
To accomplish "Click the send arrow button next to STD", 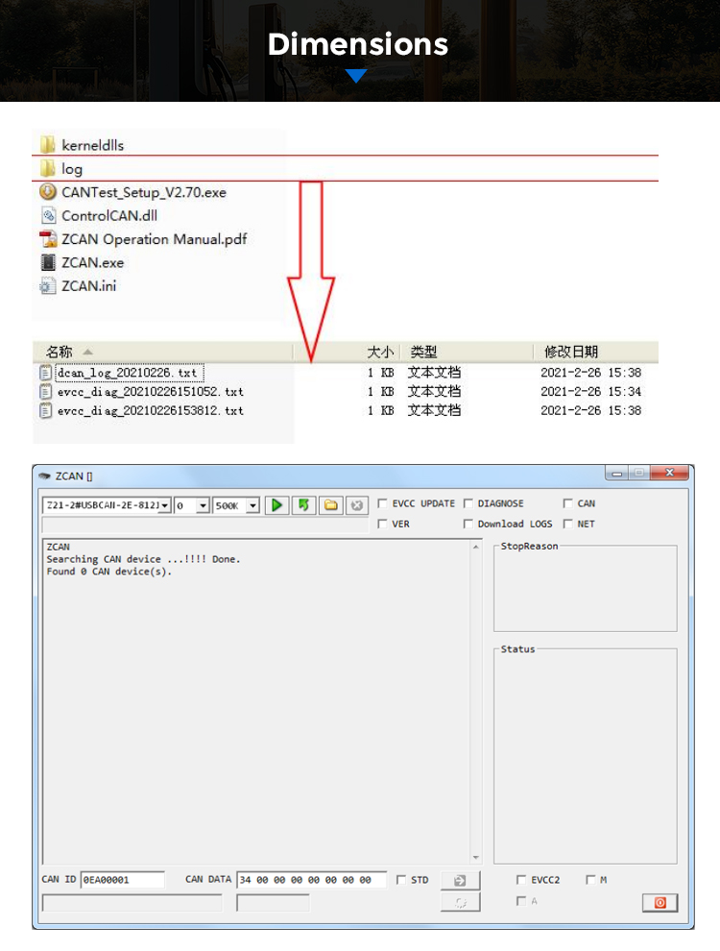I will coord(460,880).
